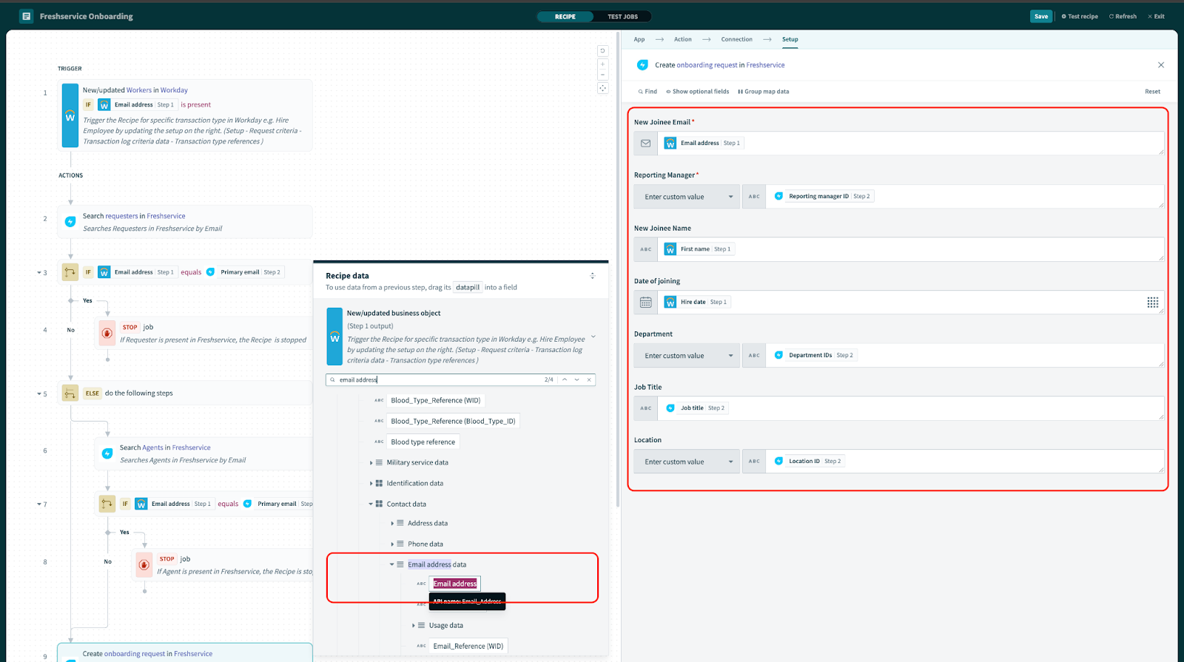The width and height of the screenshot is (1184, 662).
Task: Click the New Joinee Email input field
Action: click(x=910, y=143)
